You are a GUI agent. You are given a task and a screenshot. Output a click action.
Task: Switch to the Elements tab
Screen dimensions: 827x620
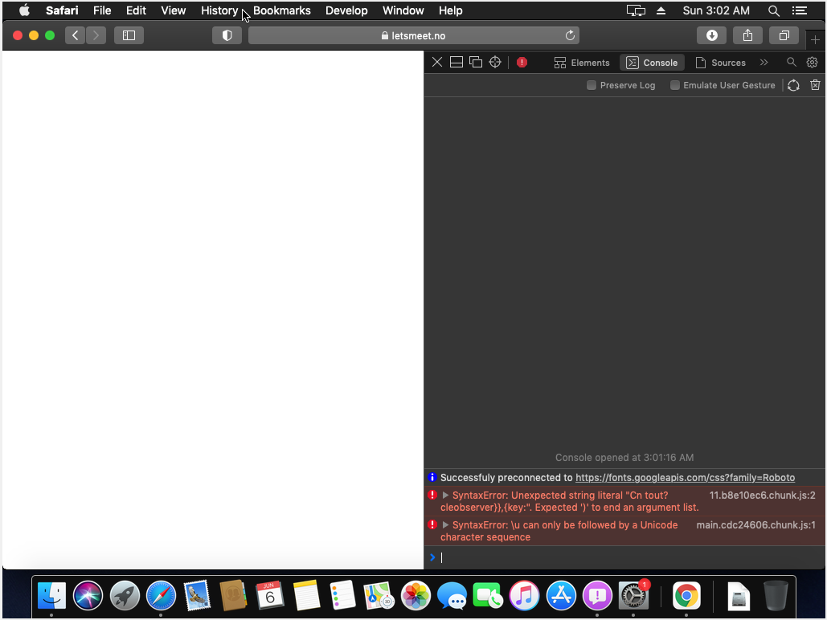(582, 63)
